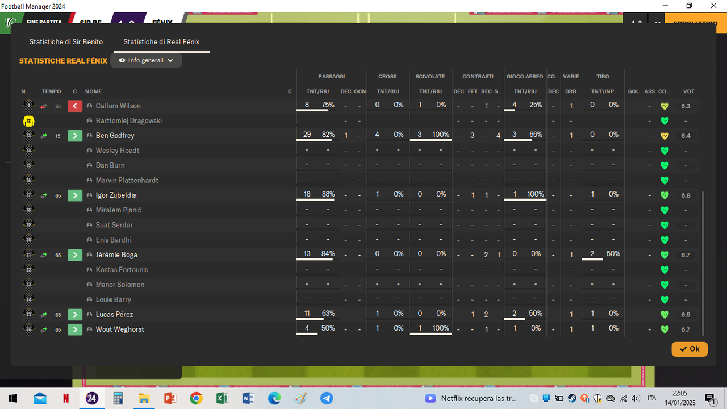Screen dimensions: 727x409
Task: Click Ben Godfrey's yellow condition heart
Action: (665, 136)
